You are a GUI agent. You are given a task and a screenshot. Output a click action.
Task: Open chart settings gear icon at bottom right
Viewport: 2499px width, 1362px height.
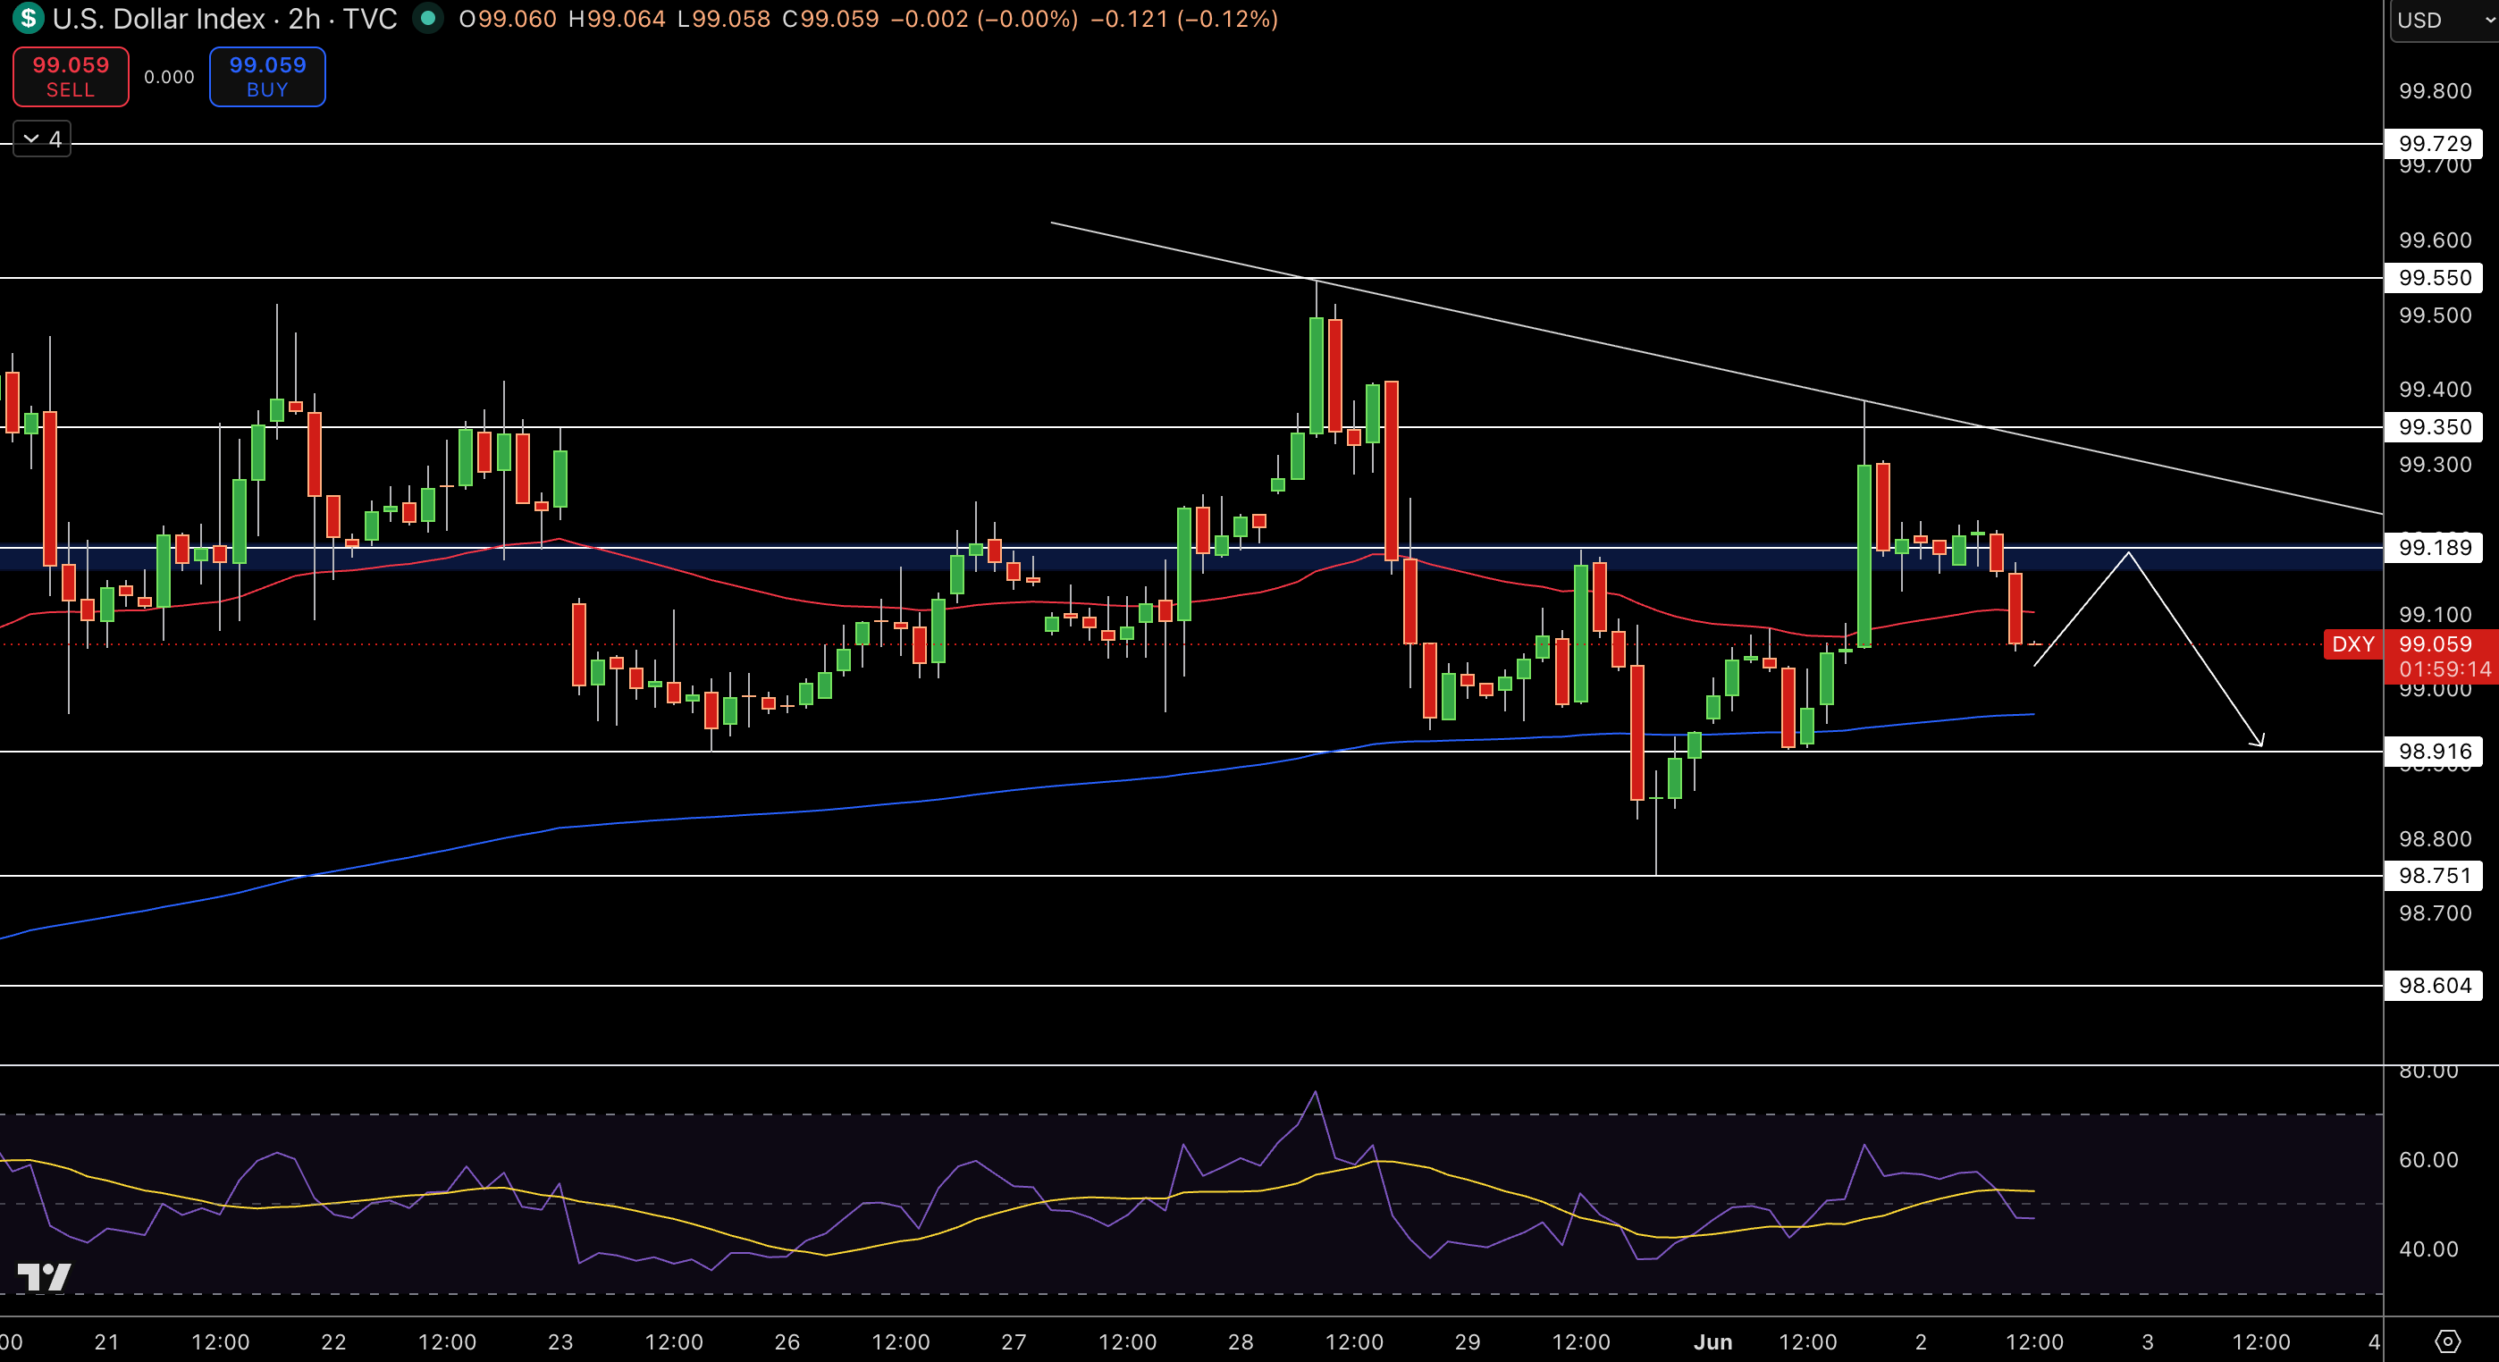point(2447,1341)
